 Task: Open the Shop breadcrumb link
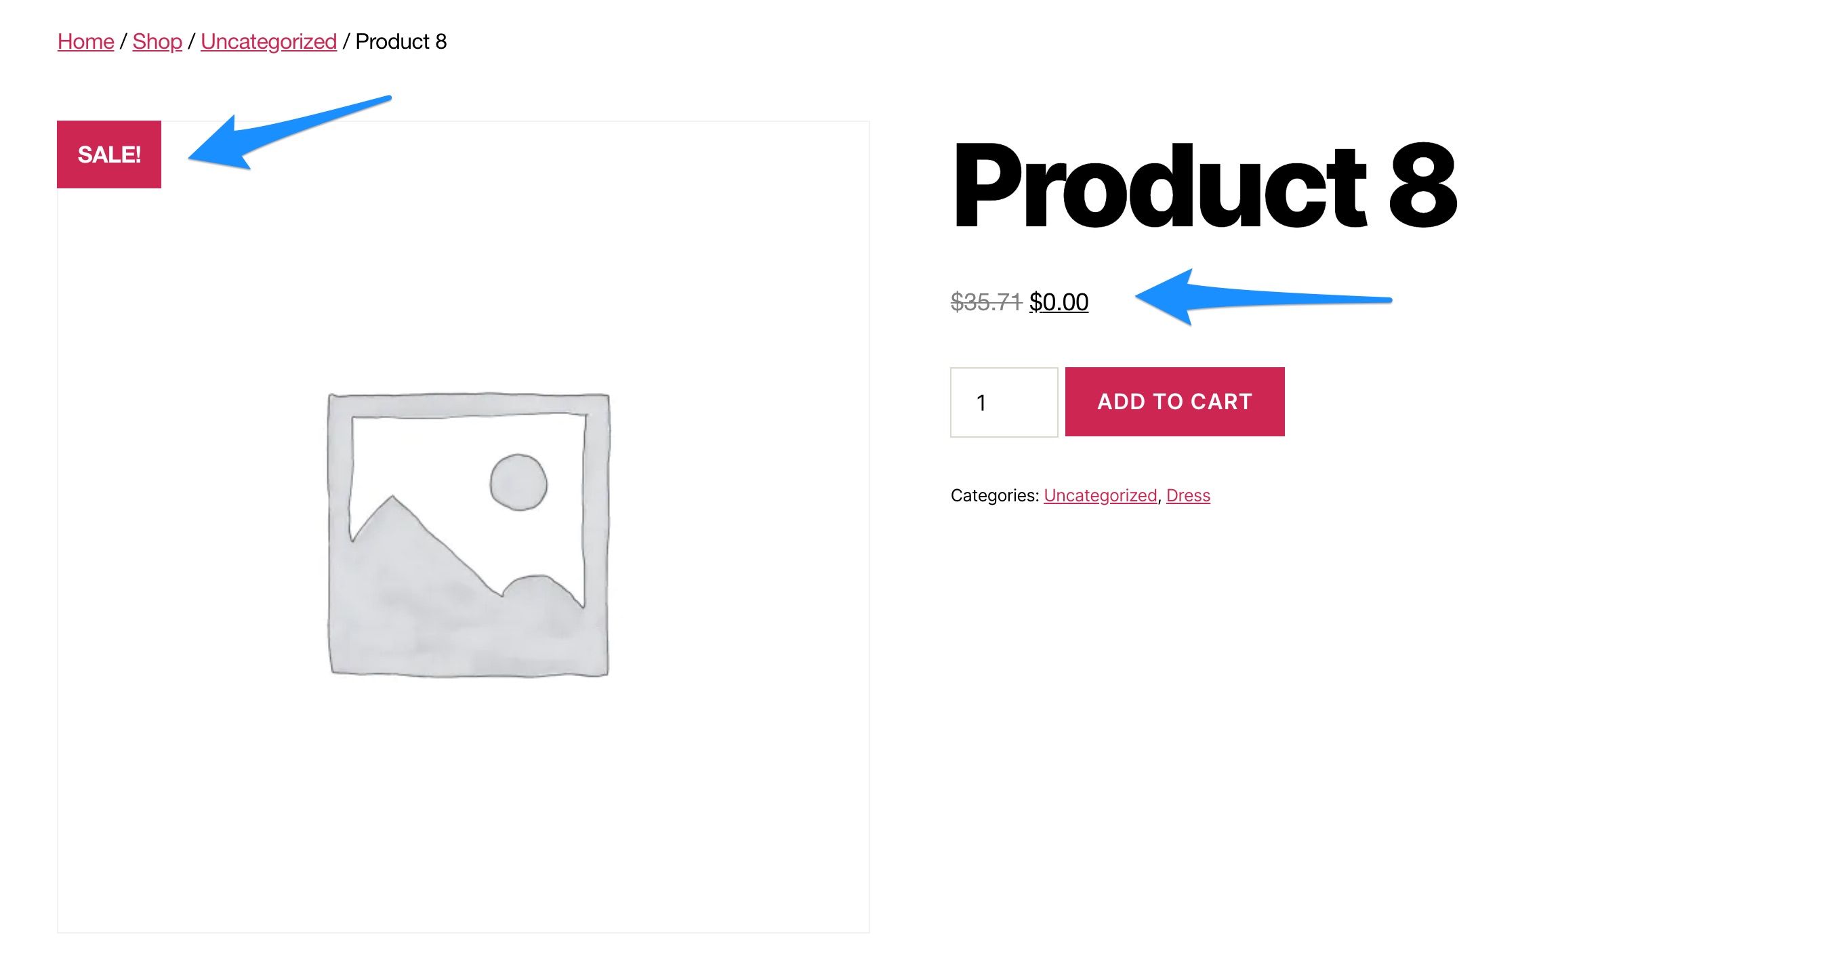(157, 41)
